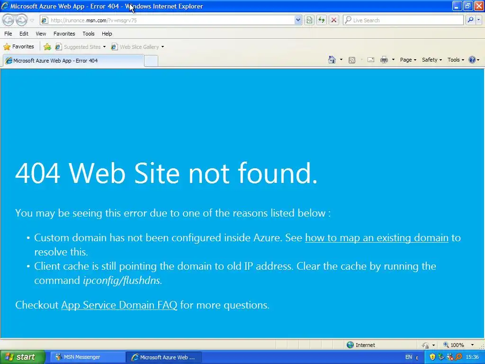Open the Favorites star button

coord(19,47)
